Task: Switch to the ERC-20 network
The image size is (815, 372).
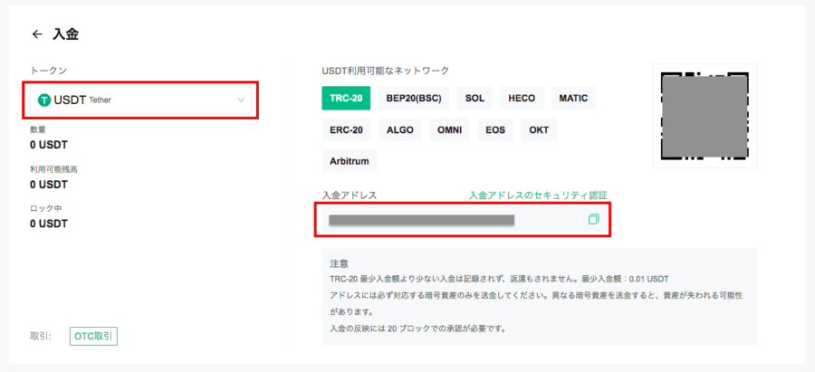Action: click(346, 130)
